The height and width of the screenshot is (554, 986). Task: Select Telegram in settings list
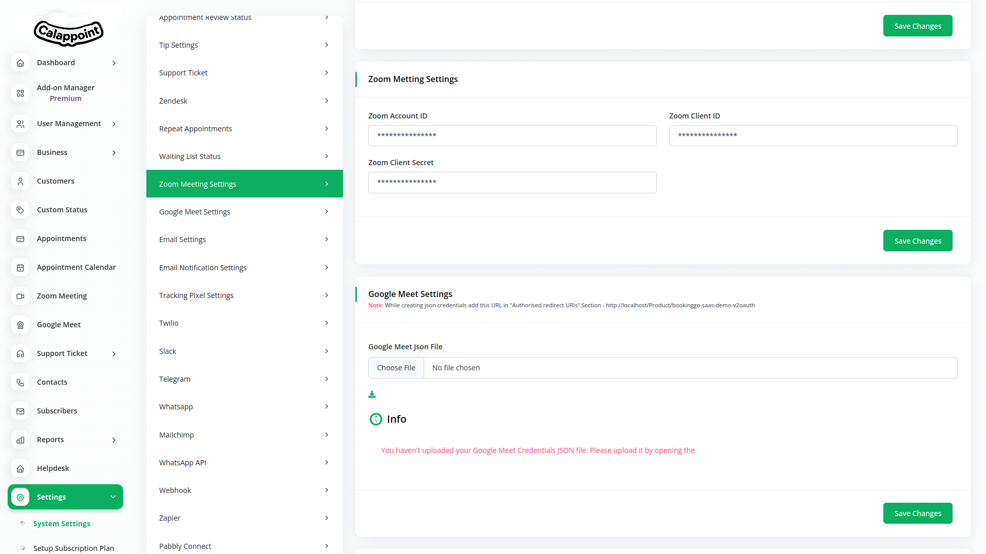[244, 379]
